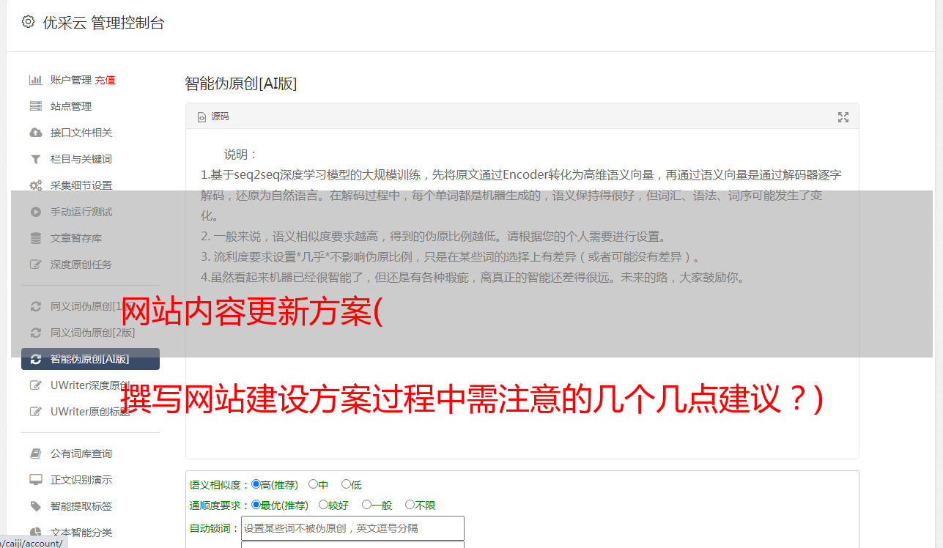Select 不限 for 通顺度要求
The height and width of the screenshot is (548, 943).
point(410,505)
